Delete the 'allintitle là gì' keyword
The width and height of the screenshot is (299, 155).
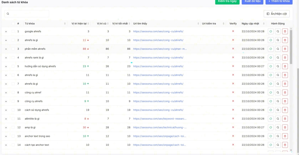tap(285, 119)
